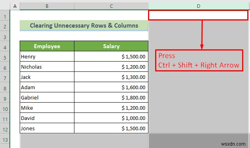
Task: Select row 9 header
Action: pos(5,97)
